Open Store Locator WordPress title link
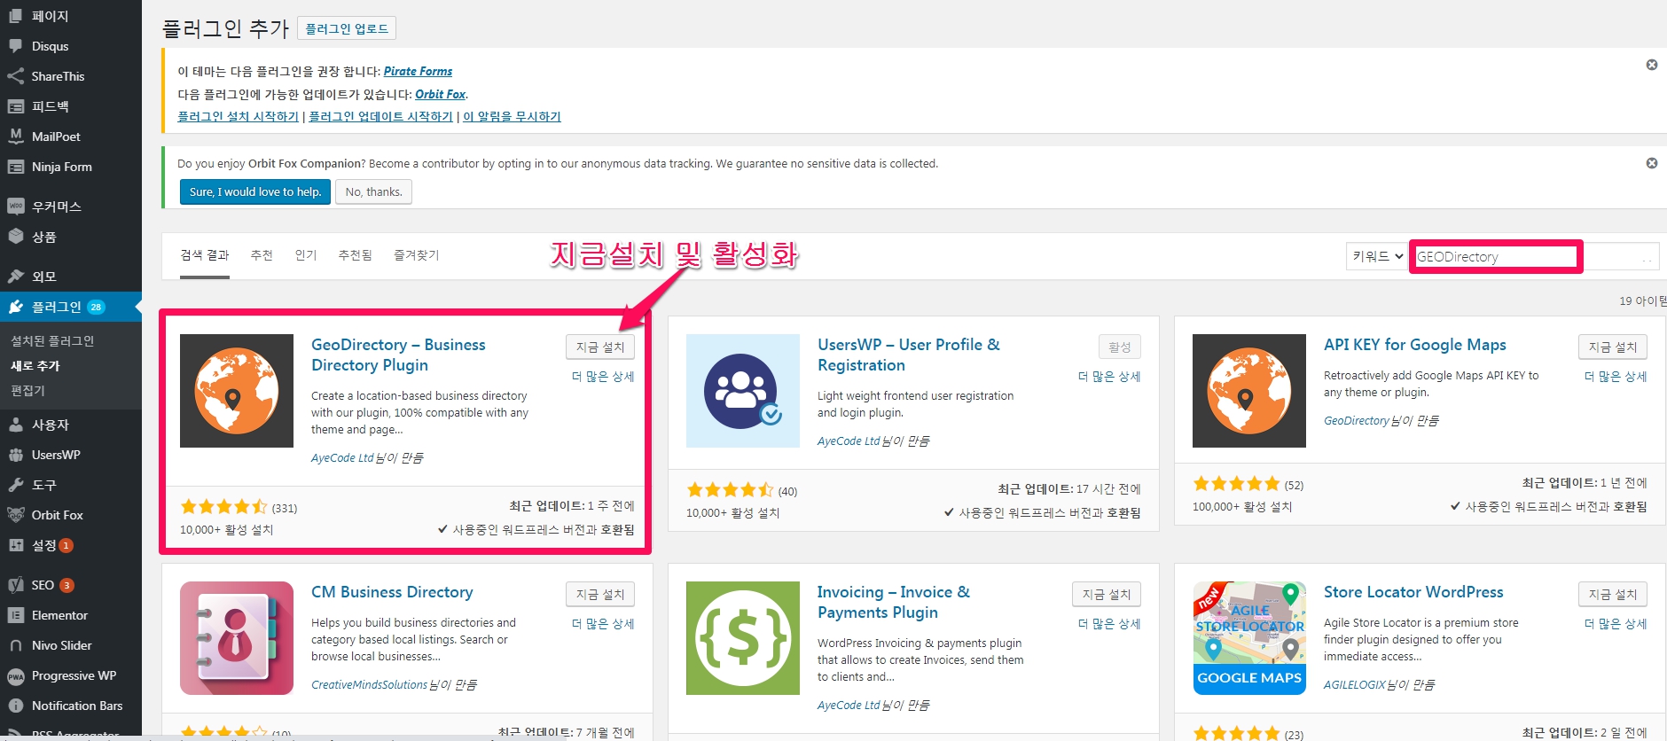Image resolution: width=1667 pixels, height=741 pixels. [1413, 592]
